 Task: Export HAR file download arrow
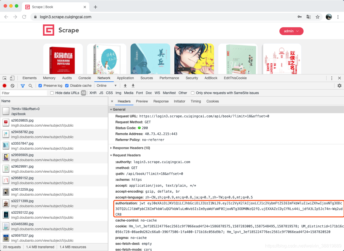pos(133,86)
